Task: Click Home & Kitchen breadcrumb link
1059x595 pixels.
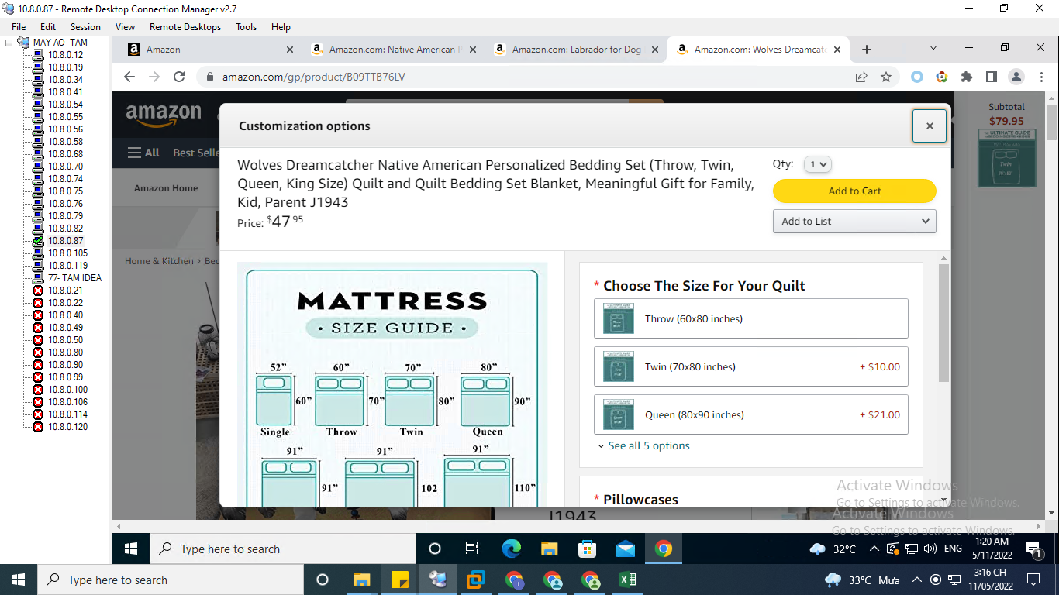Action: [159, 261]
